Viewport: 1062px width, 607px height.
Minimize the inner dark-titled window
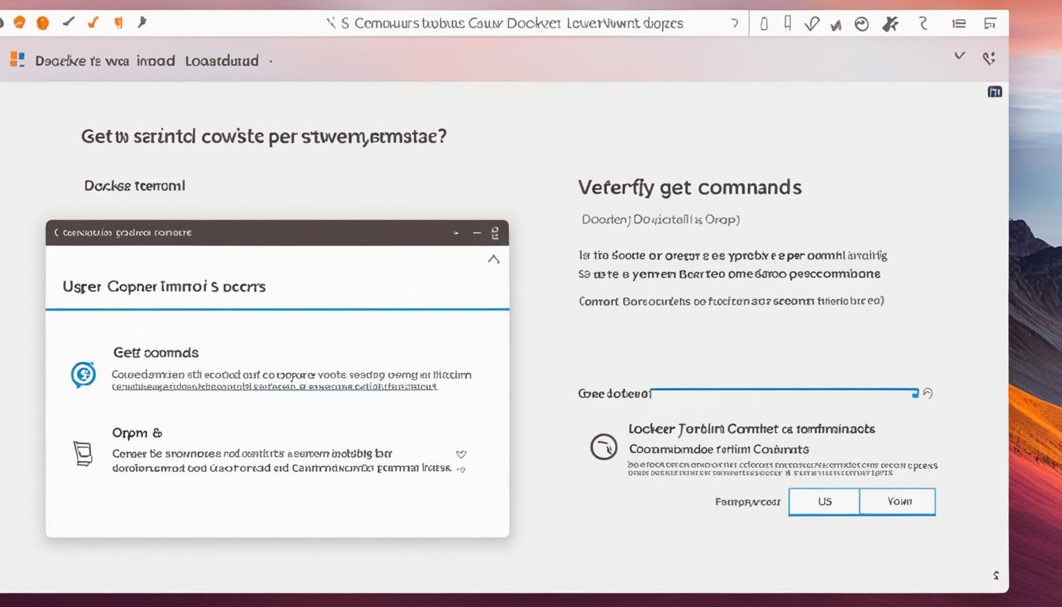(476, 233)
